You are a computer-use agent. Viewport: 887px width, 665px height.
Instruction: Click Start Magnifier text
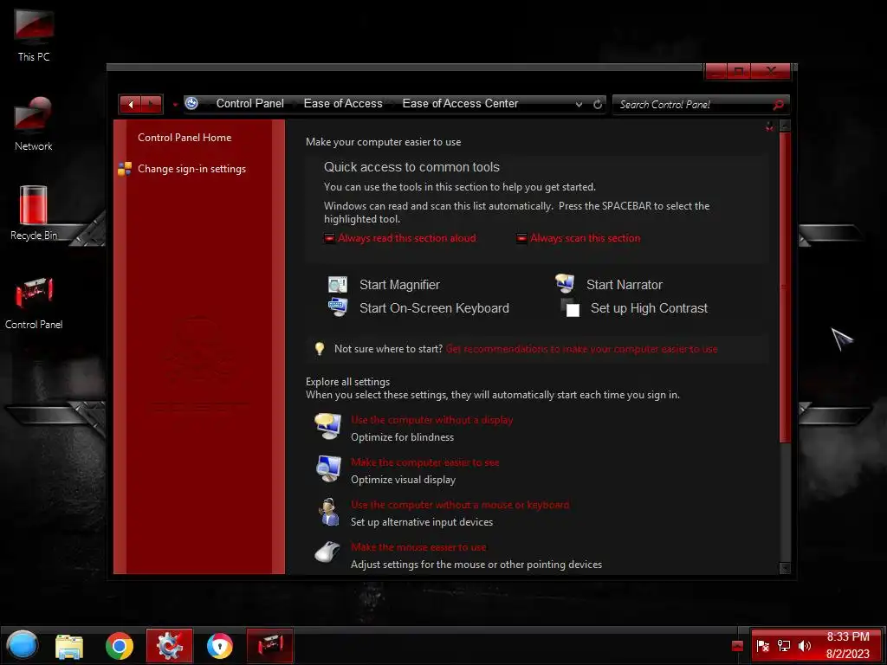coord(399,284)
